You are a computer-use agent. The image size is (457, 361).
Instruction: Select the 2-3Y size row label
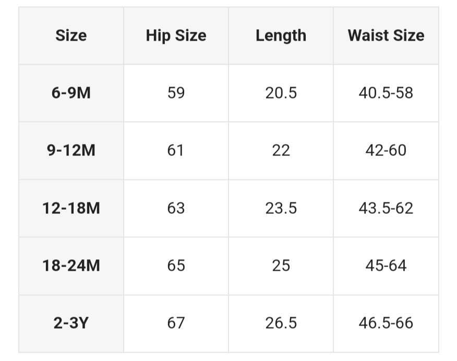click(x=71, y=323)
